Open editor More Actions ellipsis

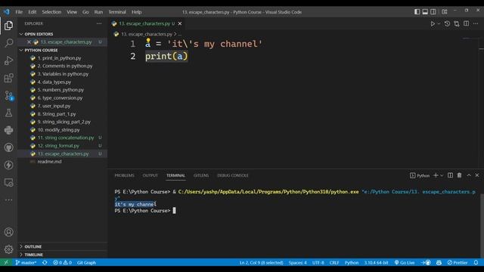[x=476, y=23]
